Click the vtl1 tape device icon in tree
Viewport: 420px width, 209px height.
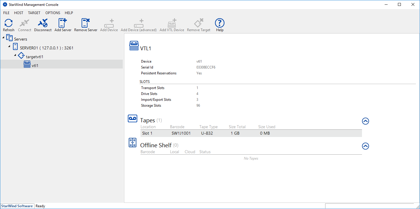click(x=27, y=64)
